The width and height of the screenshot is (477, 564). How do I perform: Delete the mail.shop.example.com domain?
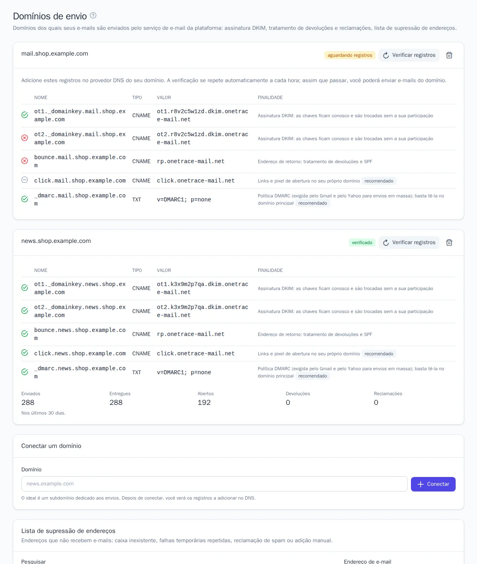449,55
